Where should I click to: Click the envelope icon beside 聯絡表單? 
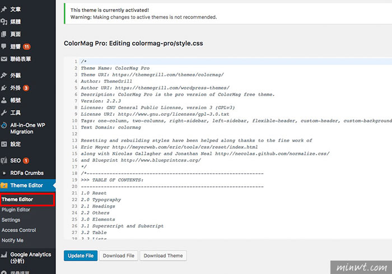4,59
